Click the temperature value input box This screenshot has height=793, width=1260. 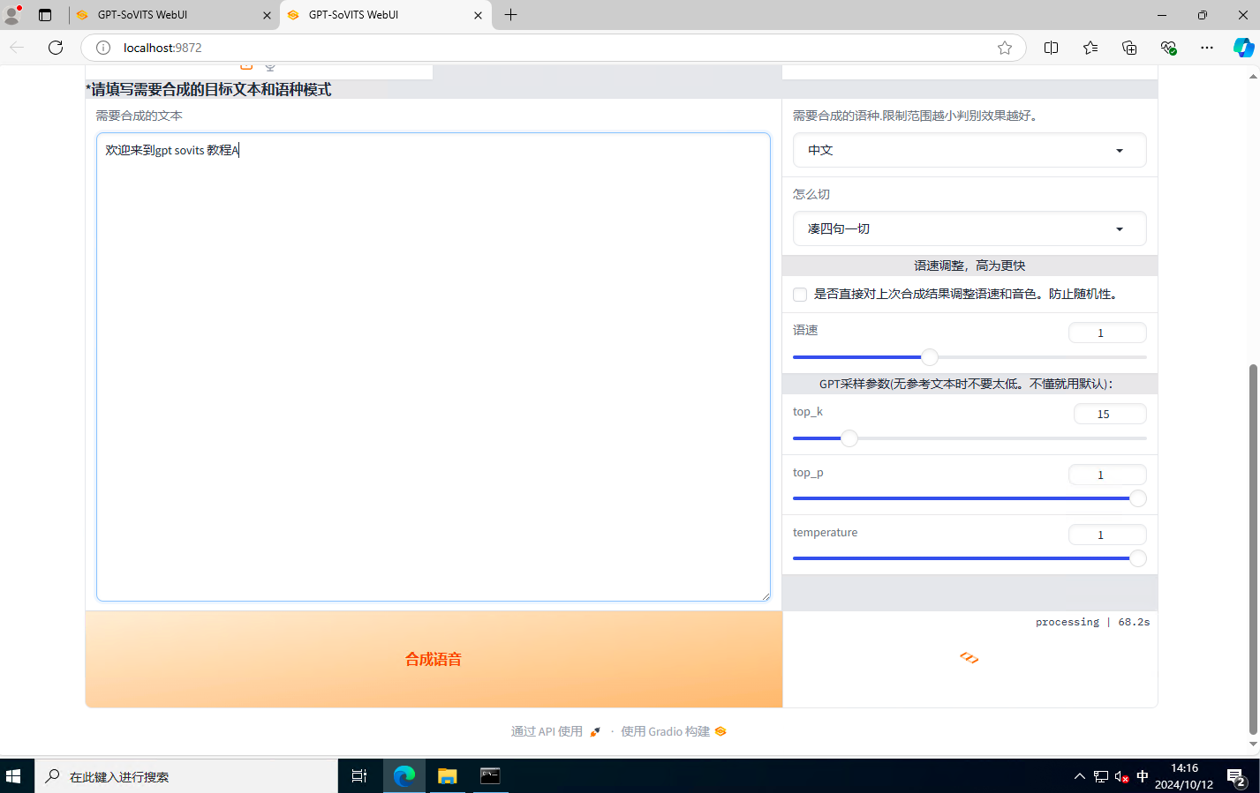[x=1106, y=535]
